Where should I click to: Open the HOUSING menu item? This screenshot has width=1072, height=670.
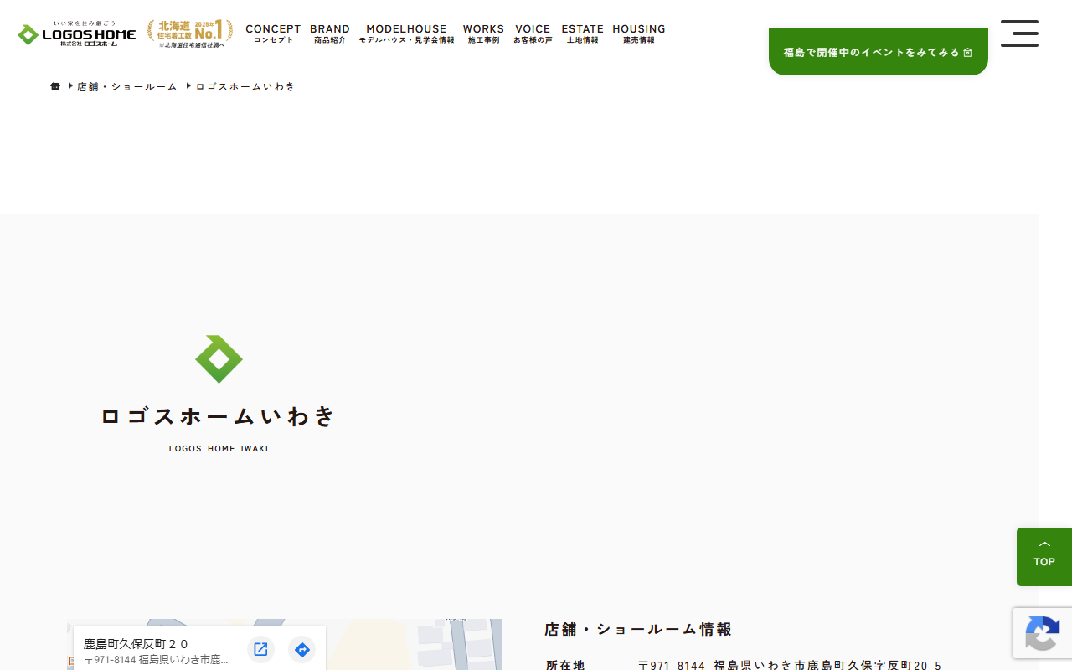[639, 33]
